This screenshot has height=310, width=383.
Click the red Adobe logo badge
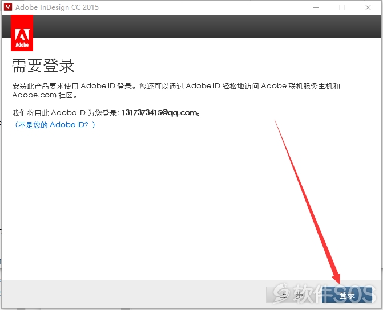pyautogui.click(x=22, y=33)
